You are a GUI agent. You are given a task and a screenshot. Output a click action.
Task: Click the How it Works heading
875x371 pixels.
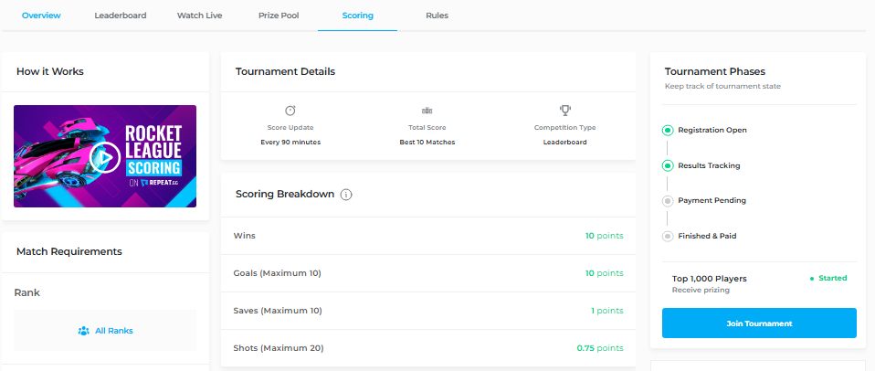50,72
